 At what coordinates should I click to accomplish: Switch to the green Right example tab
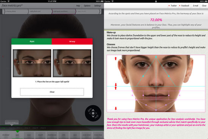31,41
